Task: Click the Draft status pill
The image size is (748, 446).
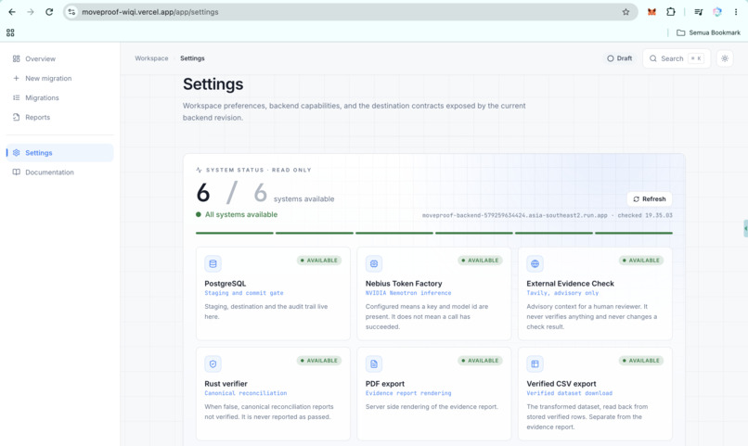Action: (x=619, y=58)
